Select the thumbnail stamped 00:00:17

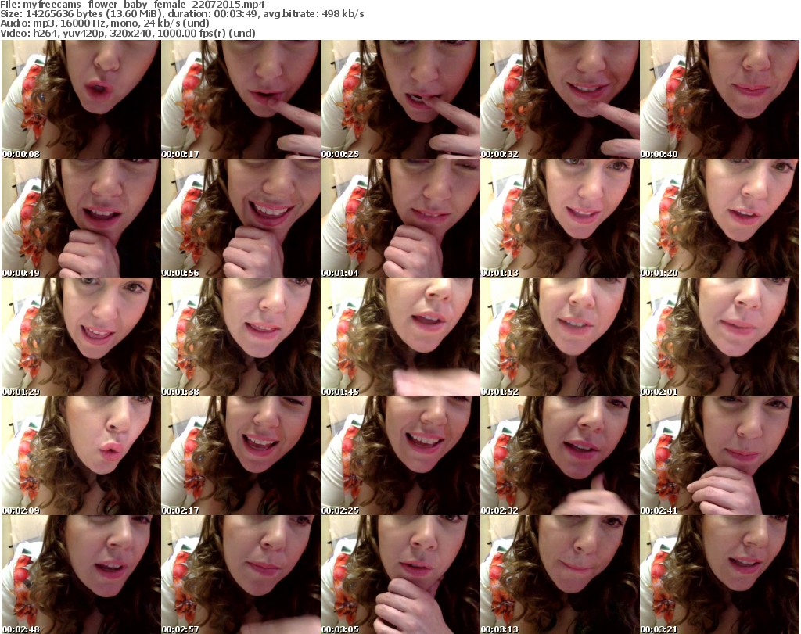click(241, 99)
